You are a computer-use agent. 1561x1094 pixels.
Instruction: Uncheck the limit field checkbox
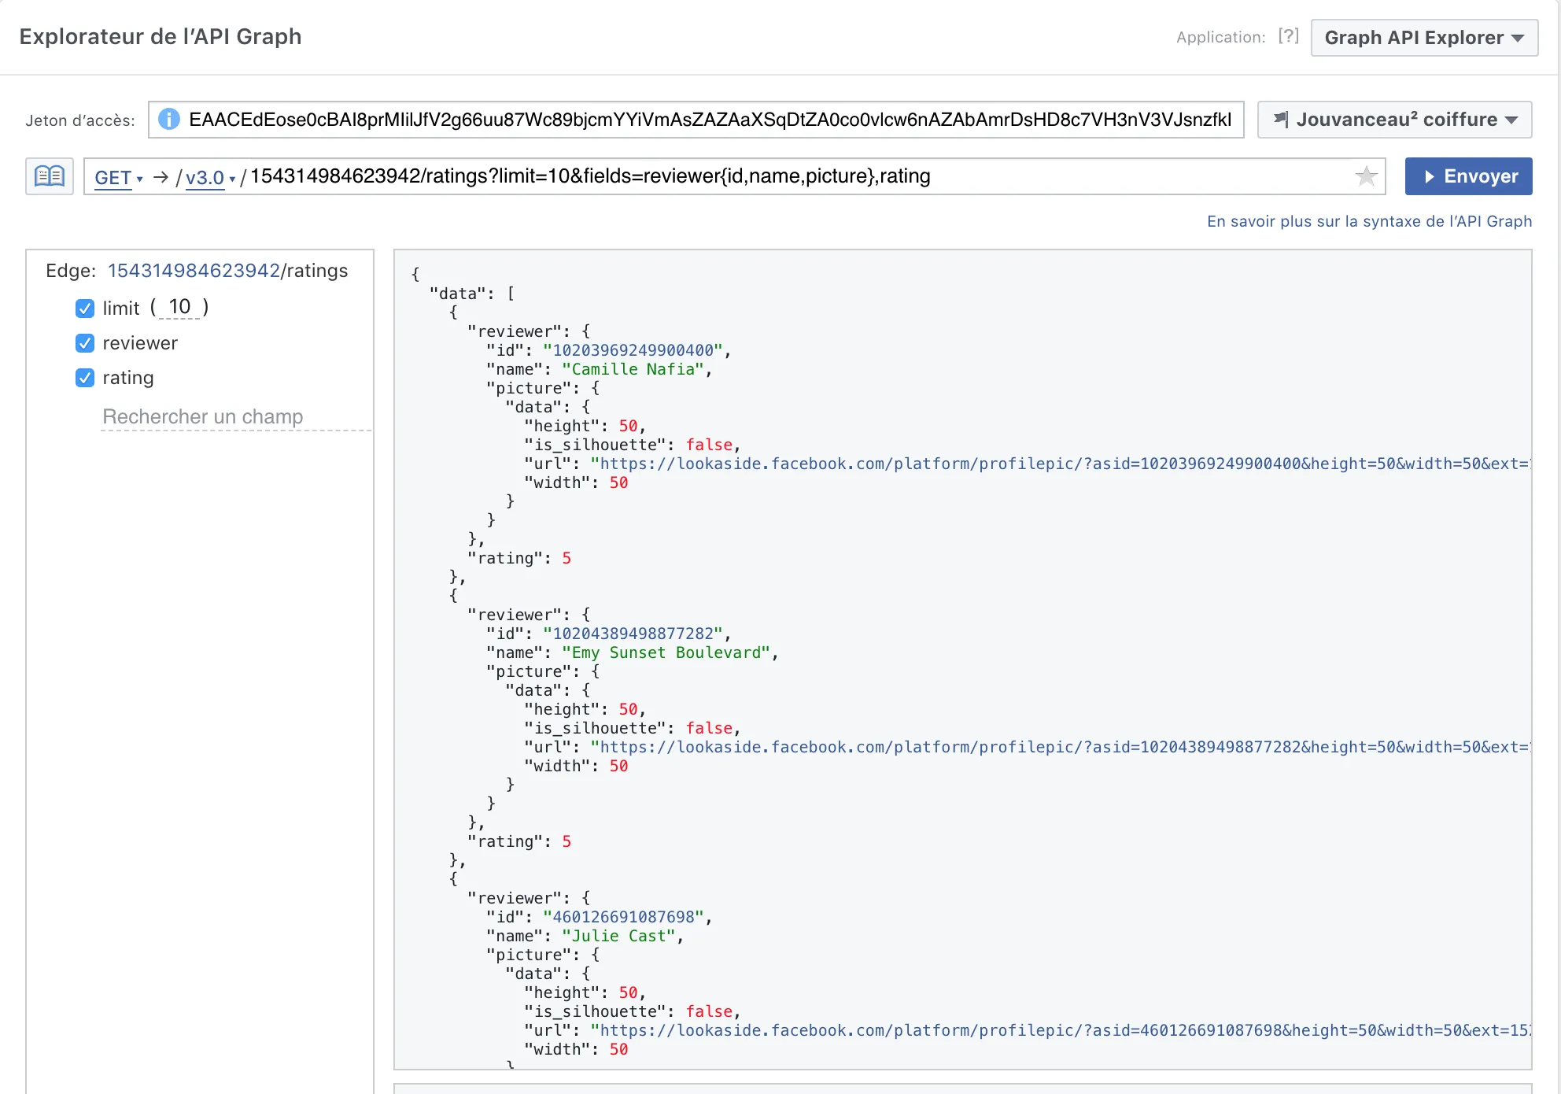click(x=85, y=309)
